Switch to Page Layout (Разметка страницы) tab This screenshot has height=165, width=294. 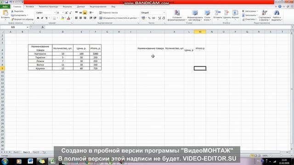(x=48, y=6)
